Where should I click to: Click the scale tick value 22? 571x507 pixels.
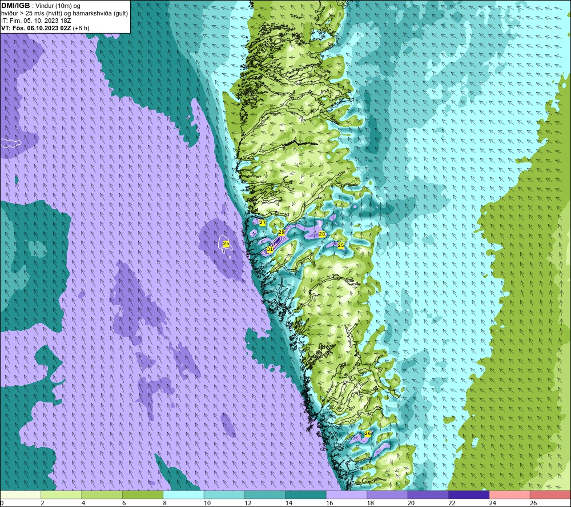[452, 503]
